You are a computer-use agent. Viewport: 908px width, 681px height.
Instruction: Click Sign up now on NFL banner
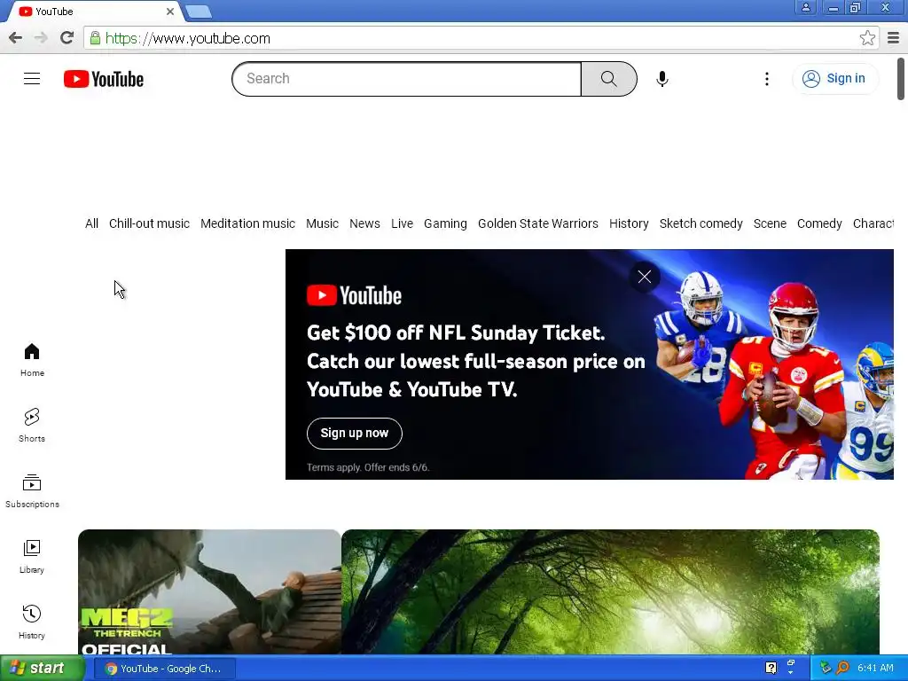(x=355, y=433)
